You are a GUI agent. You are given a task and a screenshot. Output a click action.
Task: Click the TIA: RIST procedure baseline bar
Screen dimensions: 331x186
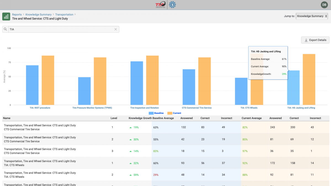pos(32,85)
